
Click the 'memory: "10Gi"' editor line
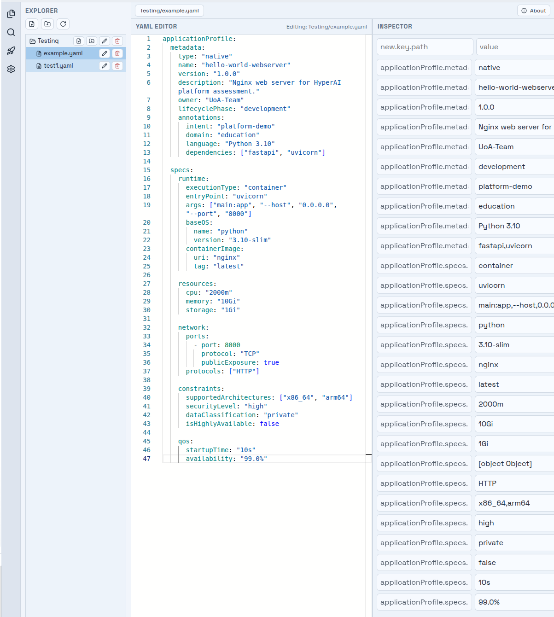[x=213, y=302]
